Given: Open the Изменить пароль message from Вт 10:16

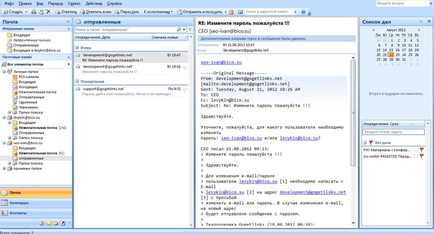Looking at the screenshot, I should [x=131, y=69].
